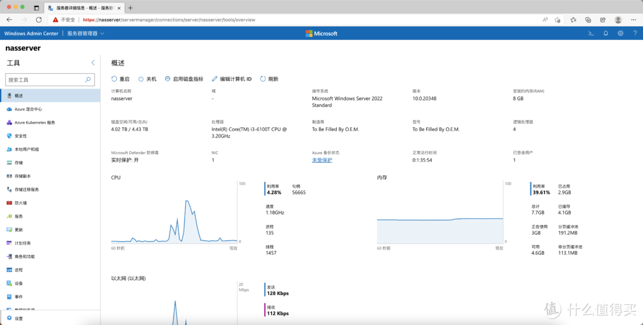Collapse the 工具 sidebar with chevron
Viewport: 643px width, 325px height.
click(93, 62)
